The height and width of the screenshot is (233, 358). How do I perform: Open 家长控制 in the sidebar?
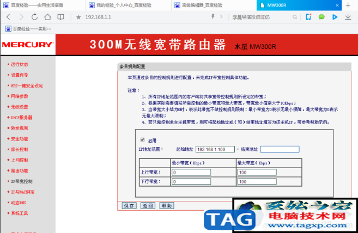pyautogui.click(x=20, y=150)
